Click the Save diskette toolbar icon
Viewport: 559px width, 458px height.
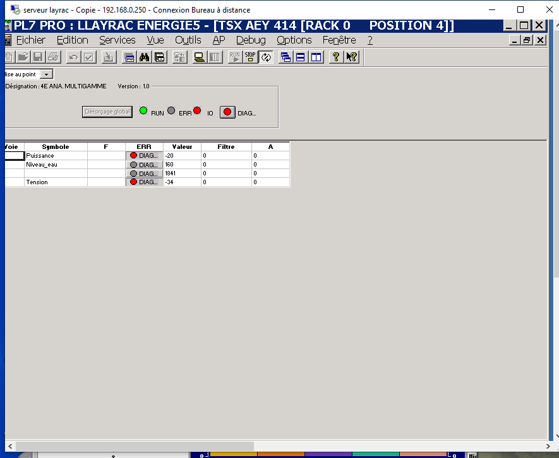tap(38, 57)
